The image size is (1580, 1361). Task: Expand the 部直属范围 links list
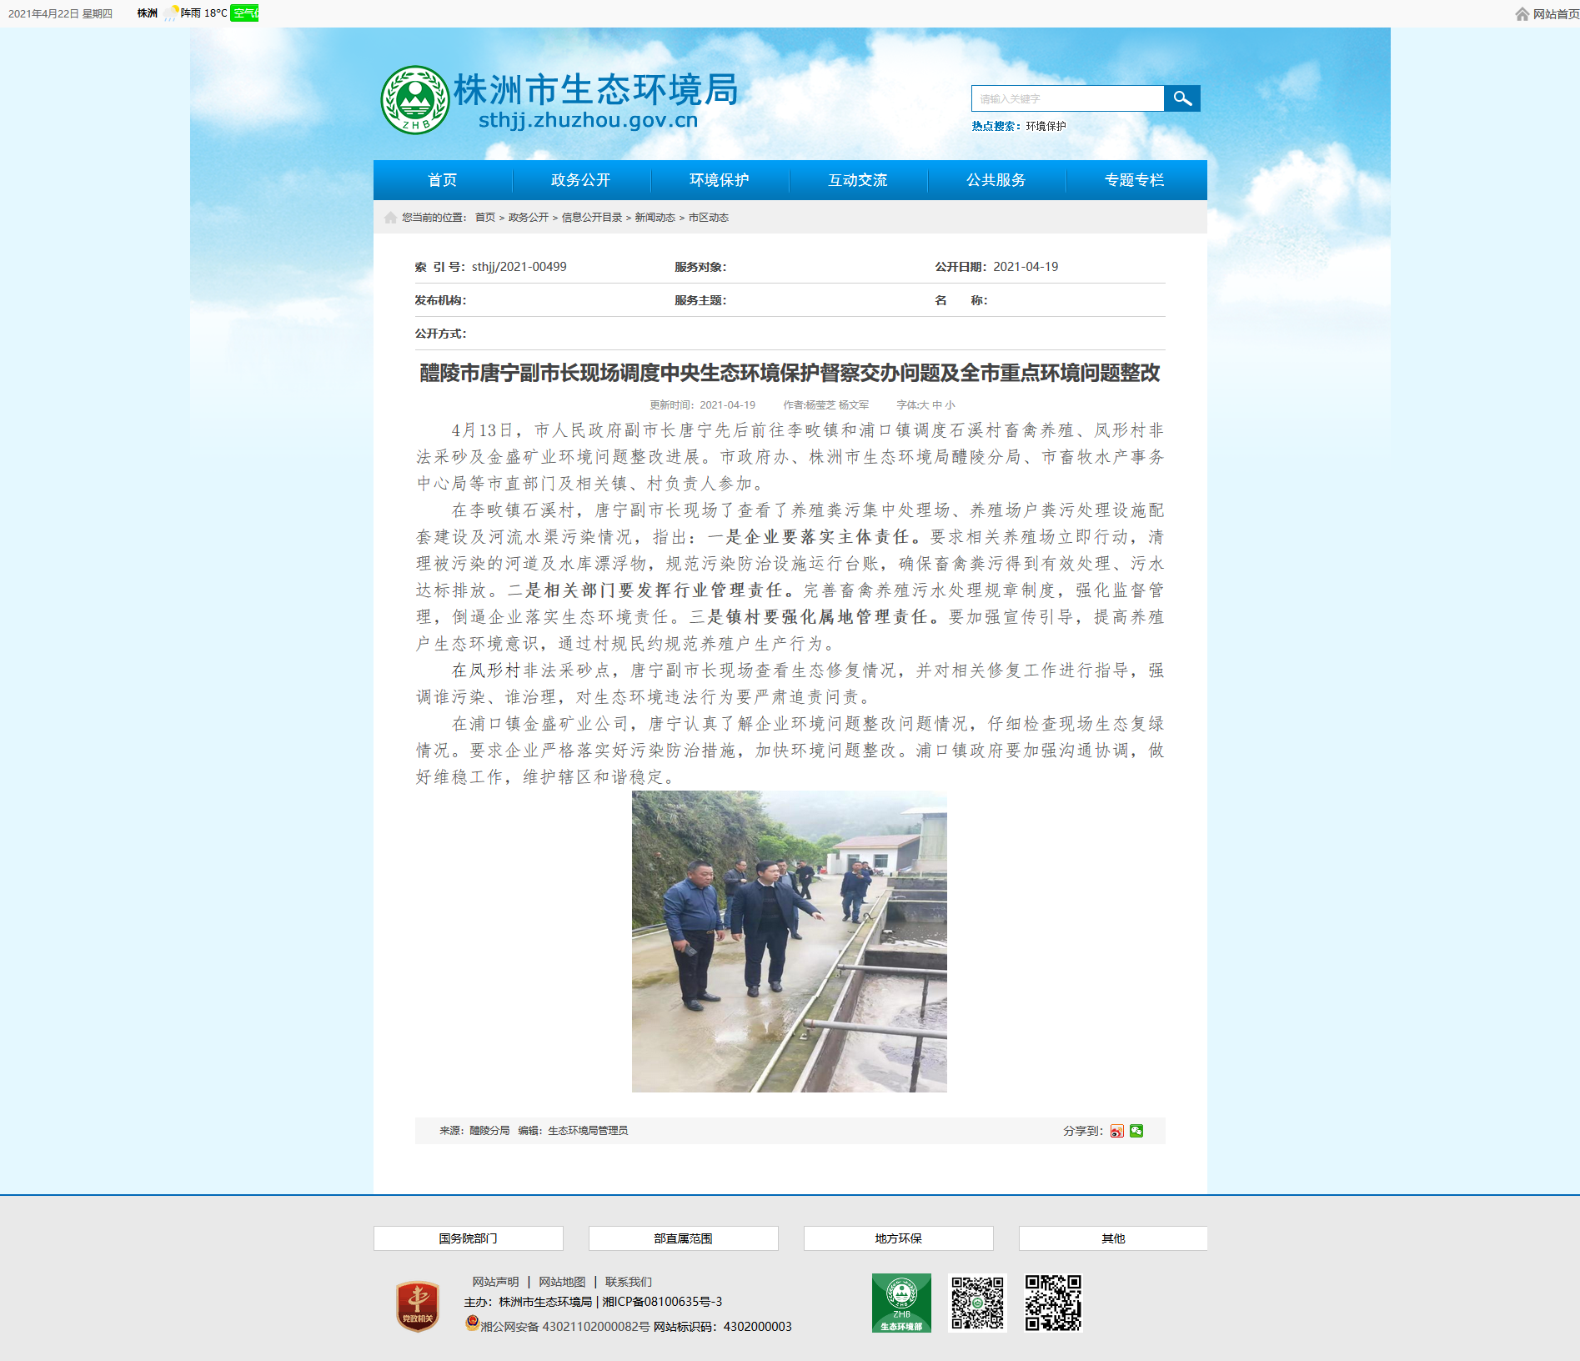tap(683, 1238)
